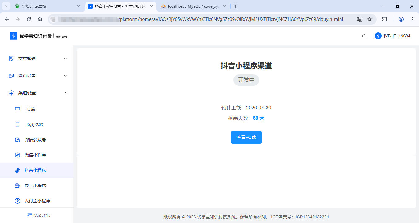The width and height of the screenshot is (419, 223).
Task: Select the 微信公众号 channel icon
Action: pyautogui.click(x=17, y=139)
